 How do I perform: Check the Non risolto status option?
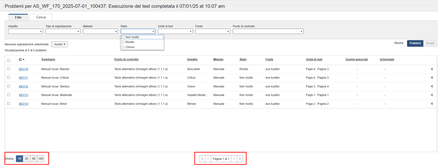pos(123,37)
